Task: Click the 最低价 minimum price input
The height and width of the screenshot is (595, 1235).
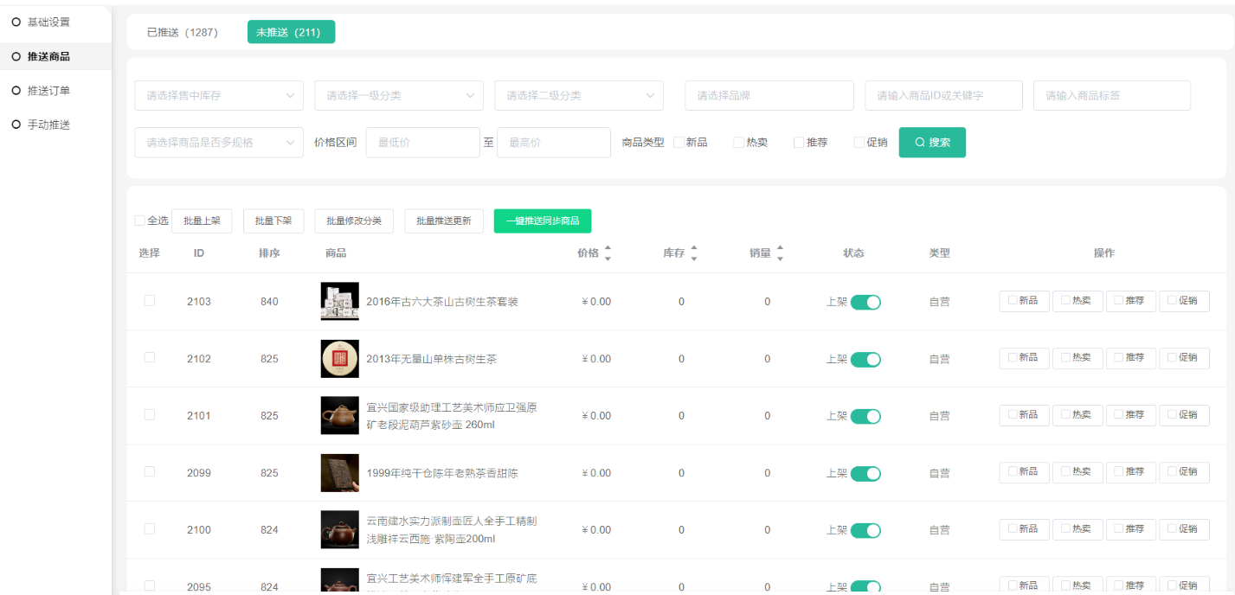Action: [422, 143]
